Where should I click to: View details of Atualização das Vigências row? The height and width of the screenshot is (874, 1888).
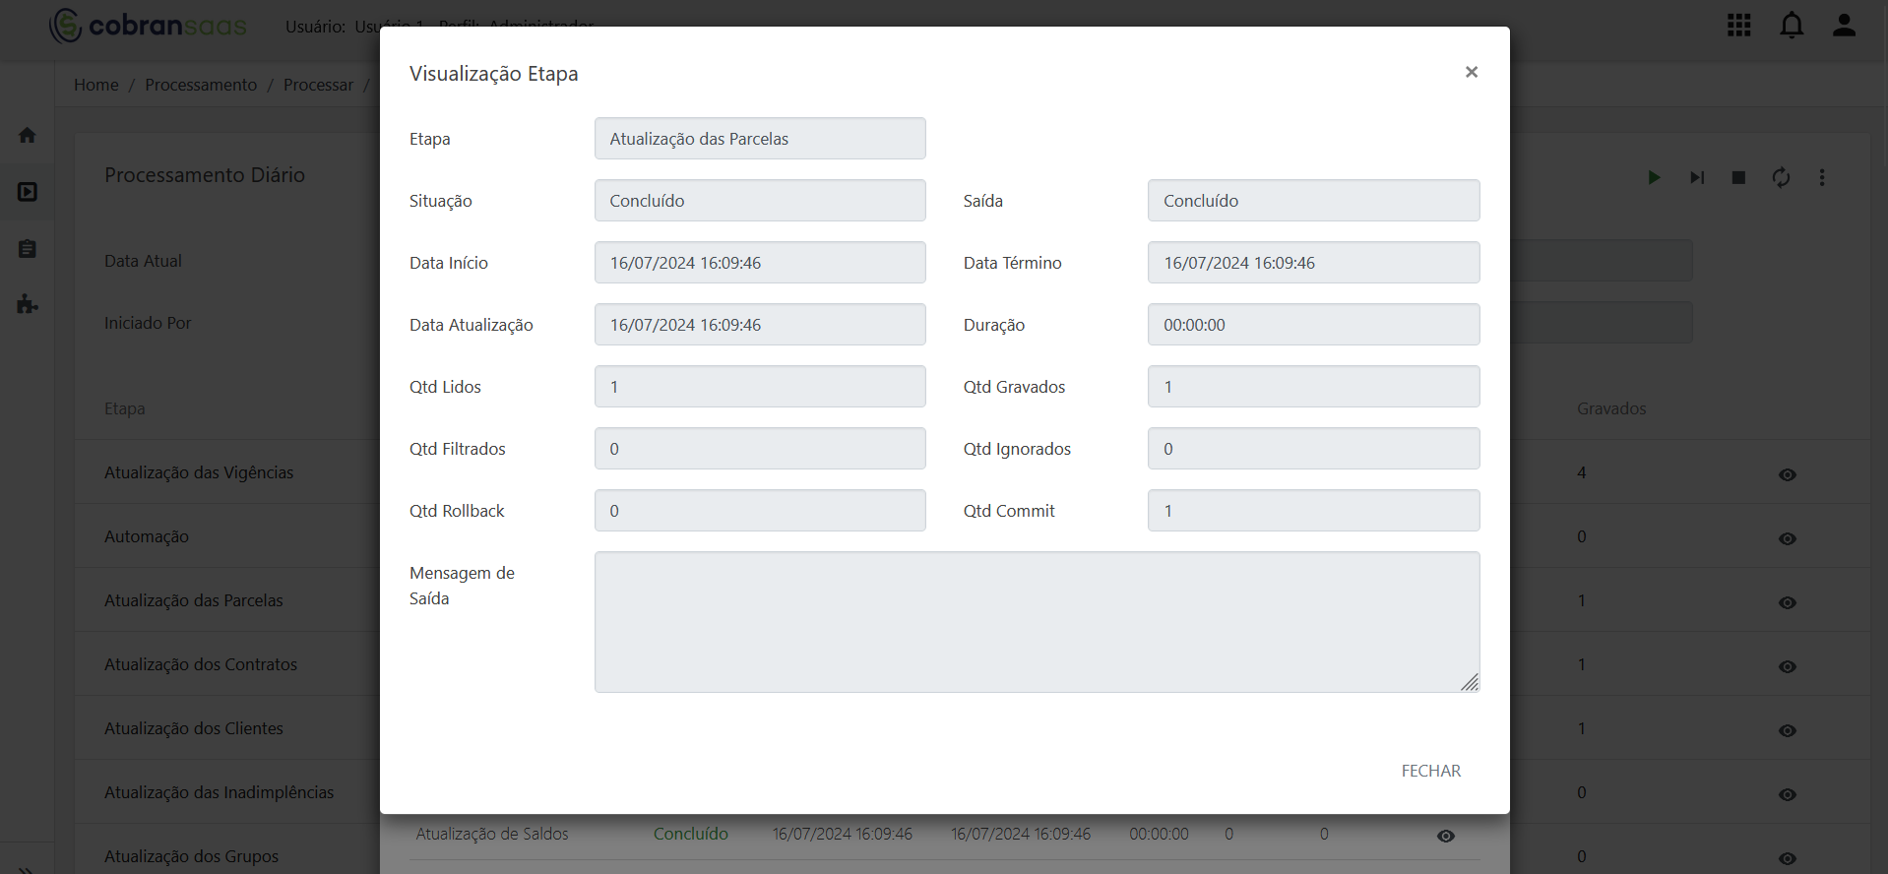pyautogui.click(x=1788, y=474)
